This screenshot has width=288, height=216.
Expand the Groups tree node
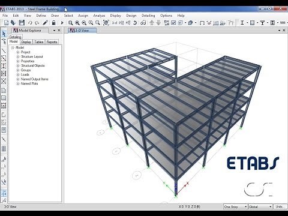click(x=17, y=70)
